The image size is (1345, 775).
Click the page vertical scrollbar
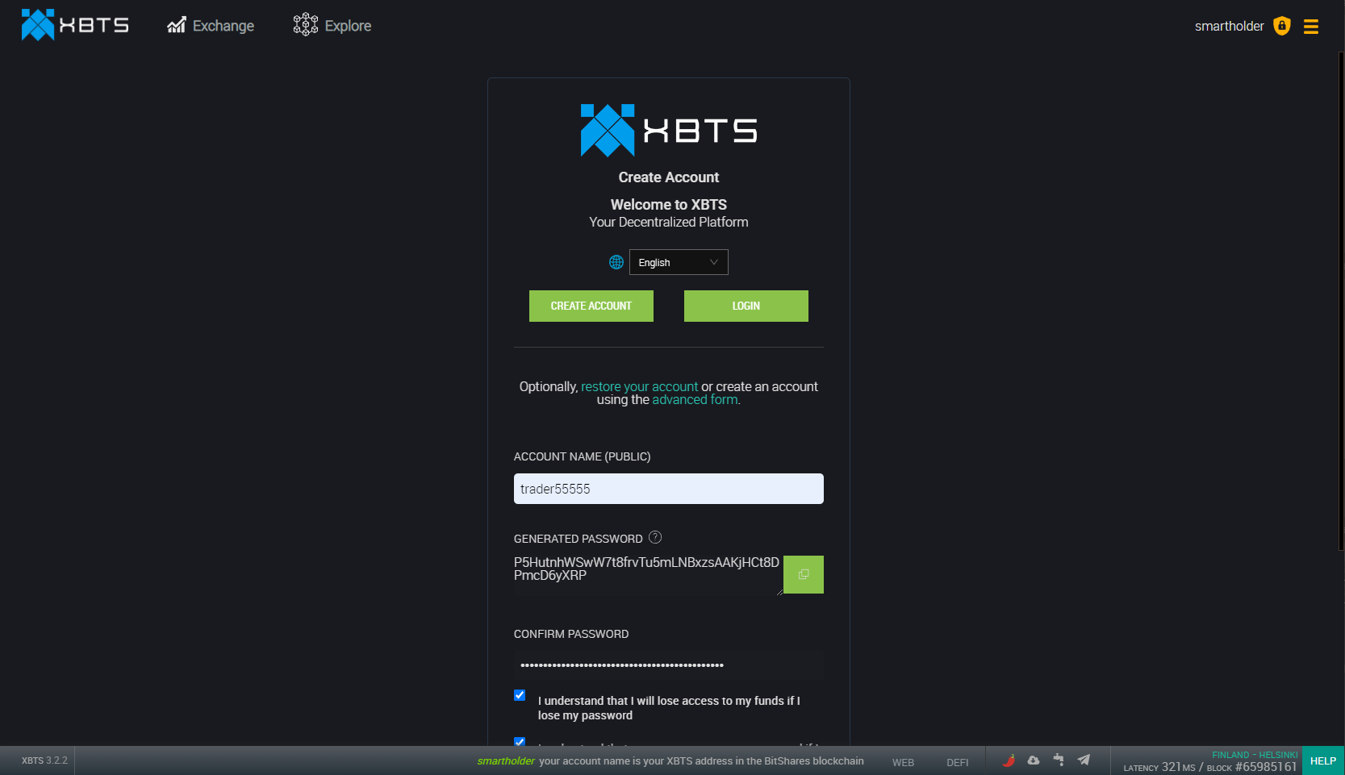tap(1341, 301)
